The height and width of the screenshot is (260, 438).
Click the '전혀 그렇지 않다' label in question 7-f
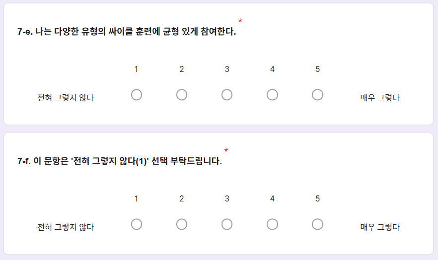coord(66,227)
